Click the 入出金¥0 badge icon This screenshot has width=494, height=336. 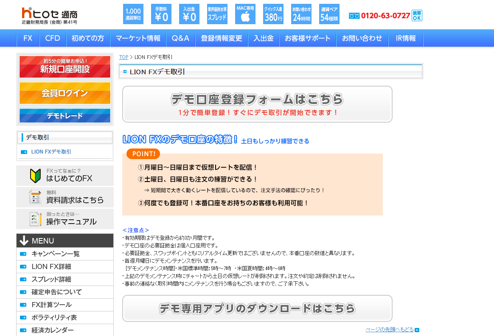pyautogui.click(x=189, y=14)
